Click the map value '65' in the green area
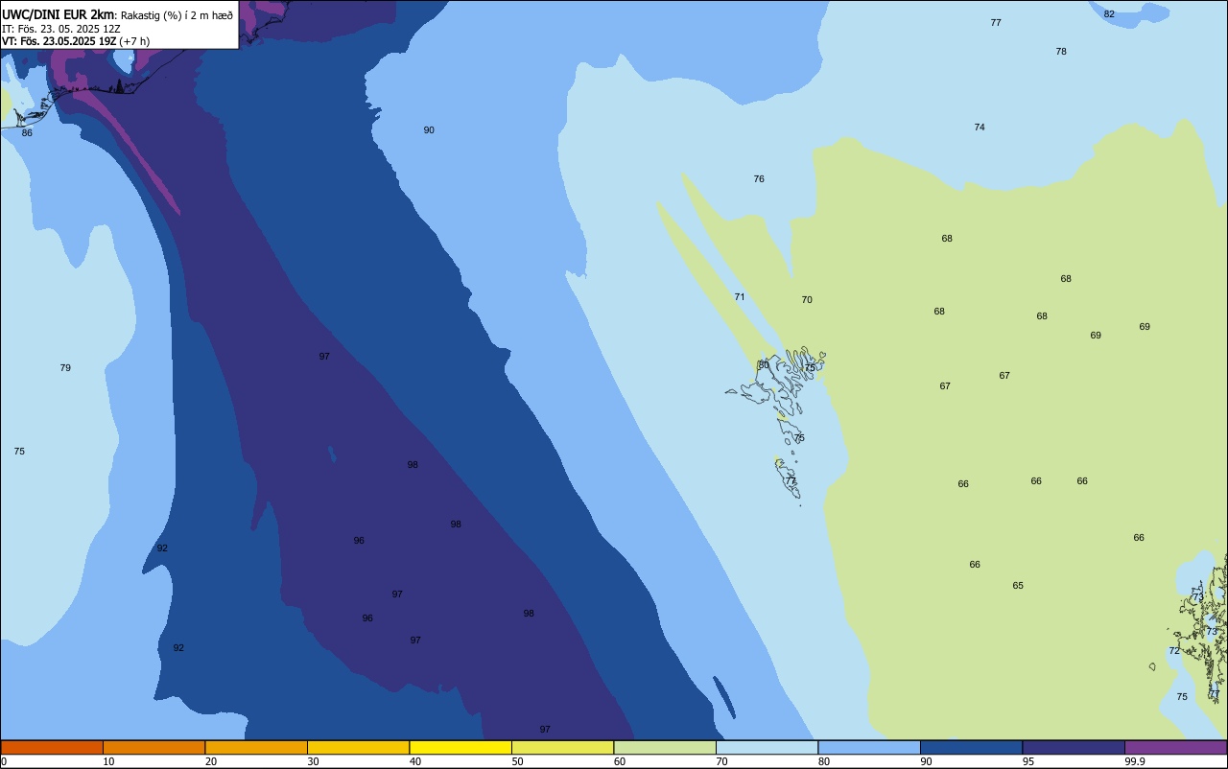 [x=1018, y=585]
